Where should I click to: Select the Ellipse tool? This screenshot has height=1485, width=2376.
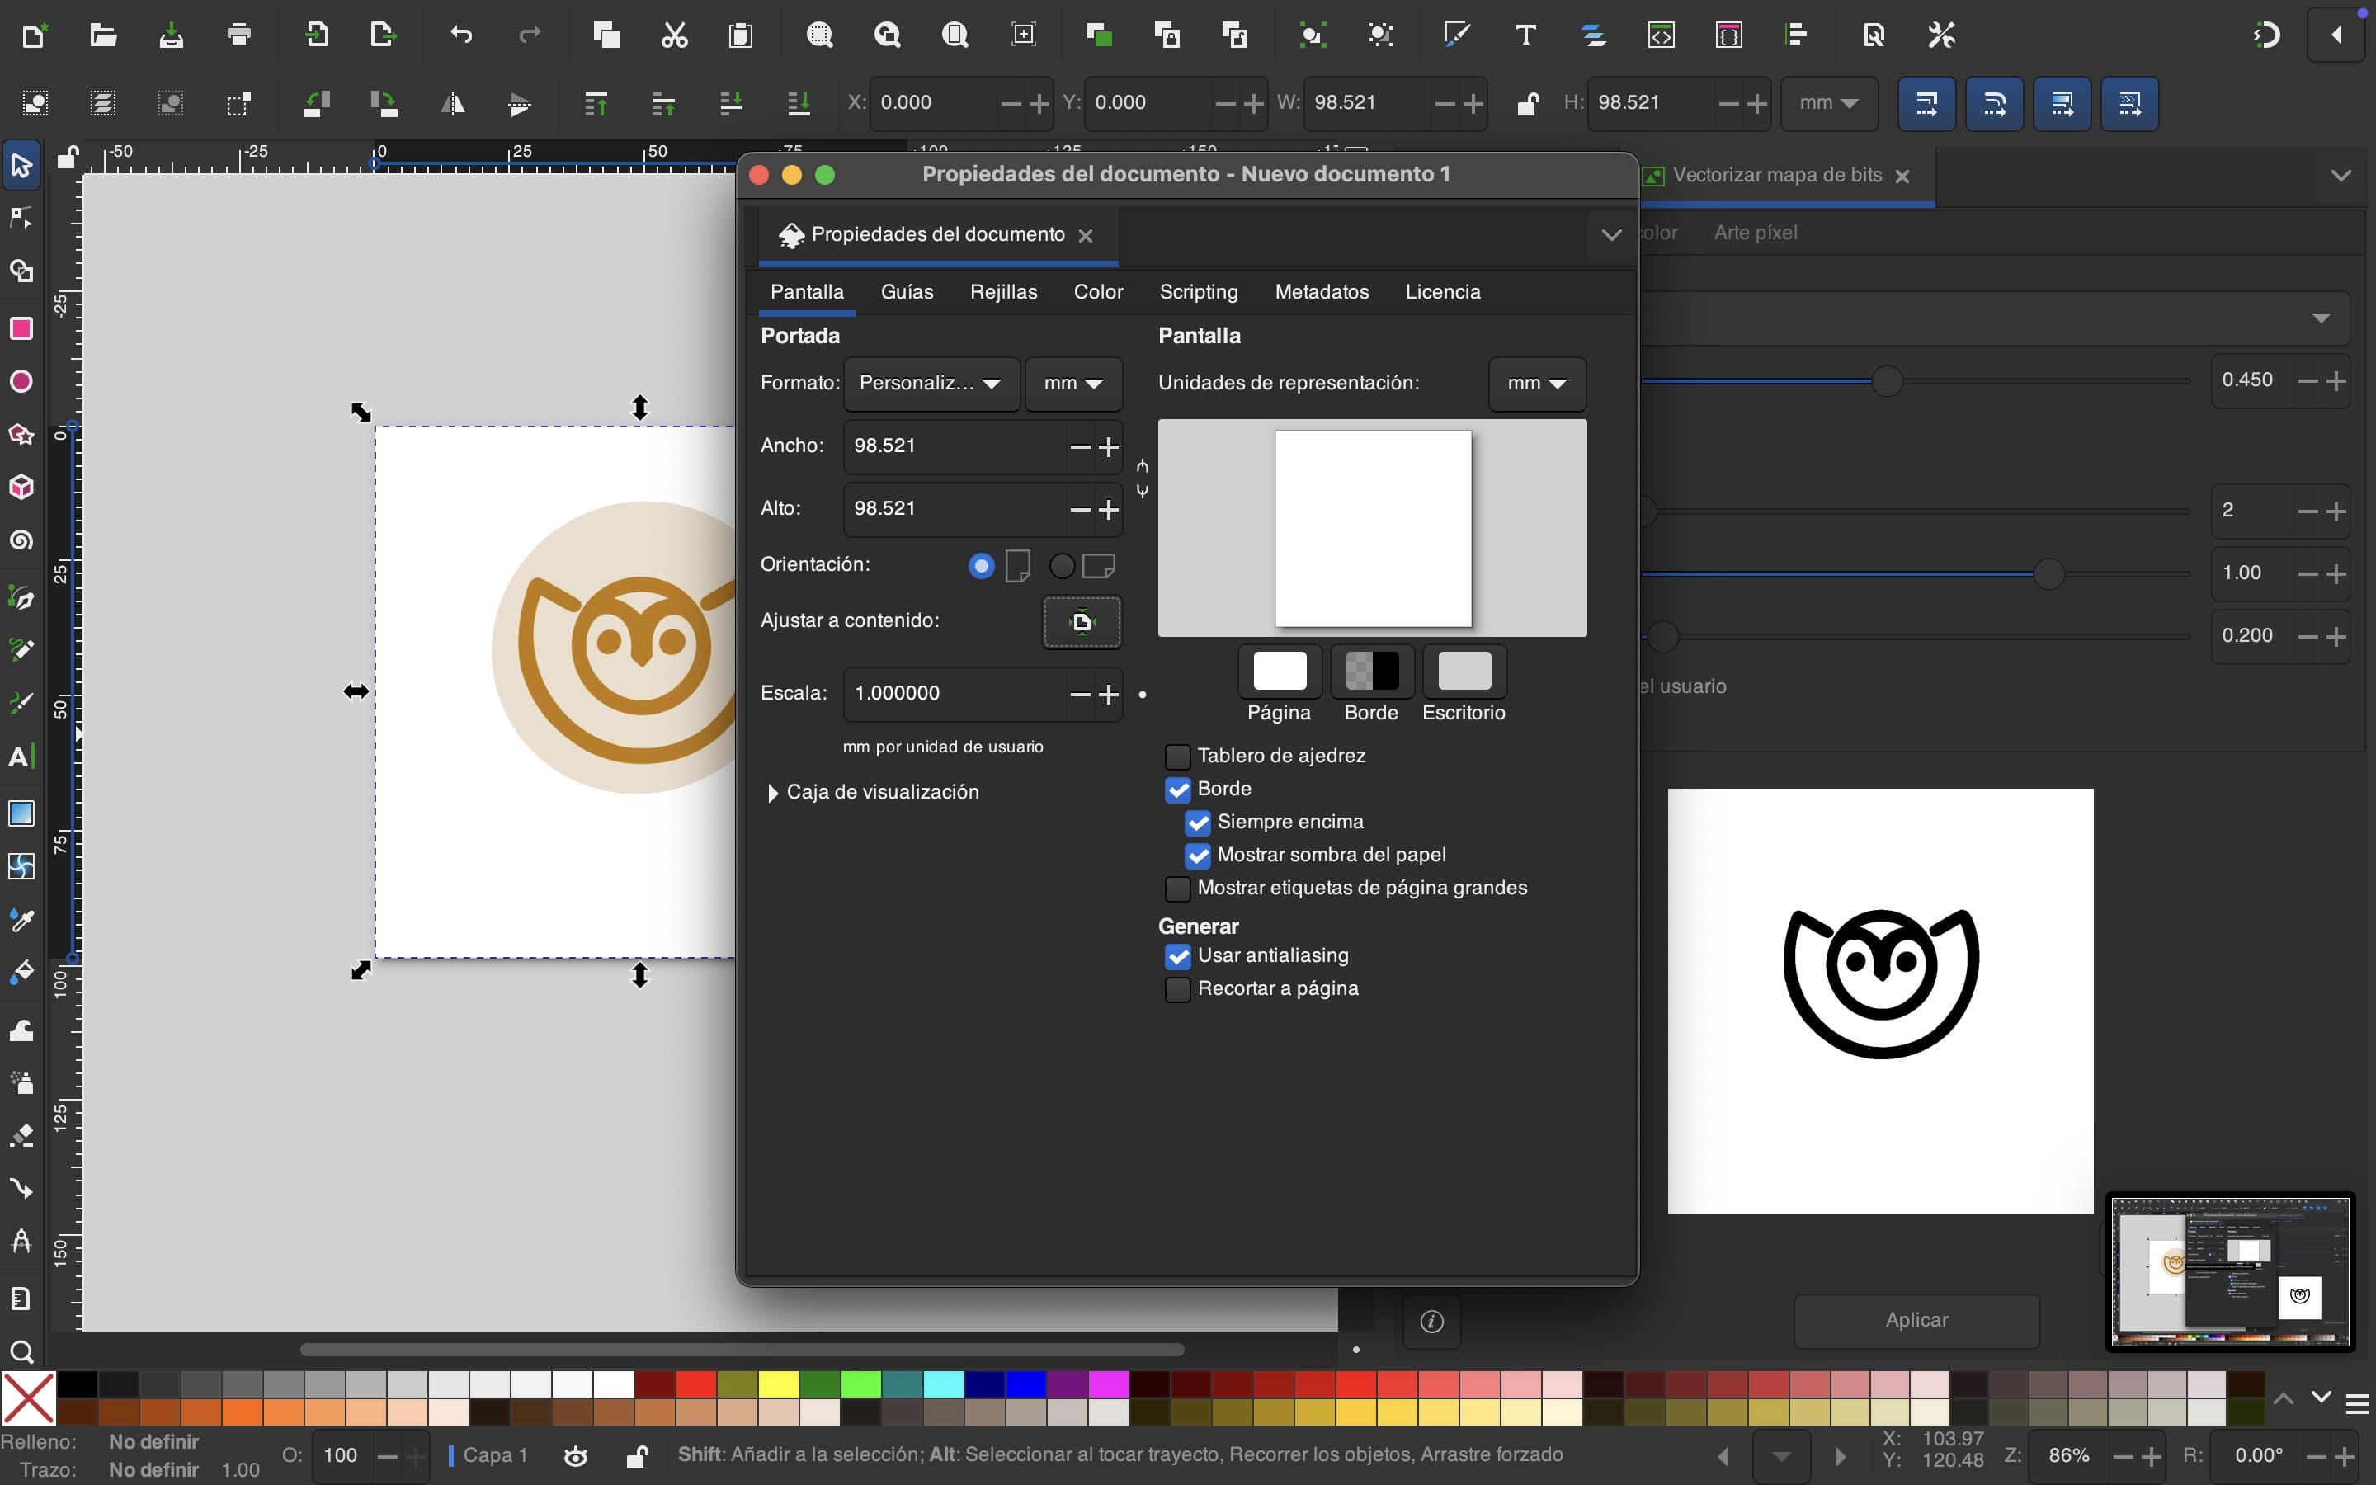(21, 381)
